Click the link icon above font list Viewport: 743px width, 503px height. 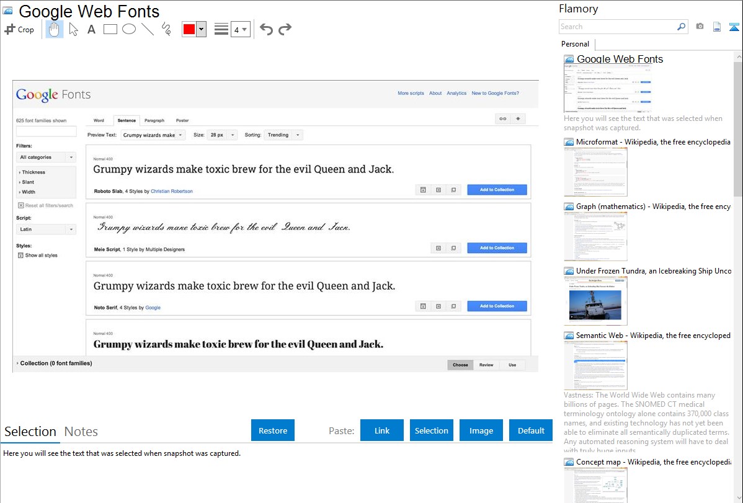[x=503, y=119]
